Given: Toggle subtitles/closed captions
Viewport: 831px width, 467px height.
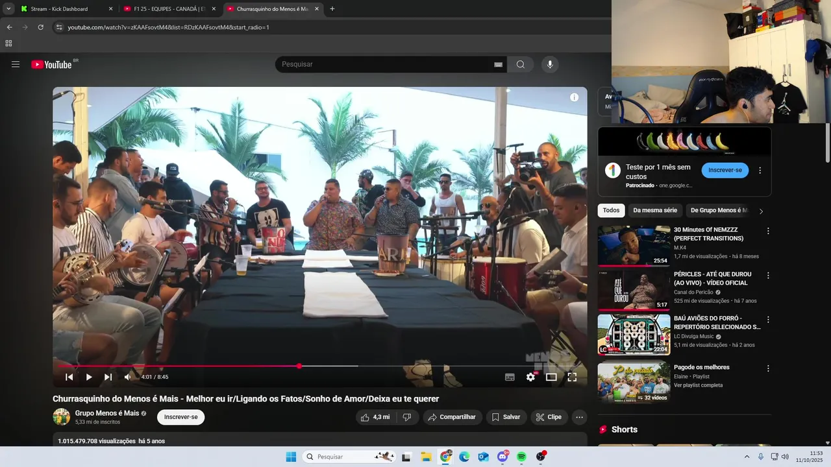Looking at the screenshot, I should [510, 377].
